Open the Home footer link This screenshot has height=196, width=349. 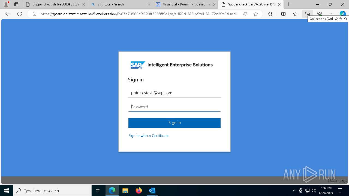[x=333, y=180]
